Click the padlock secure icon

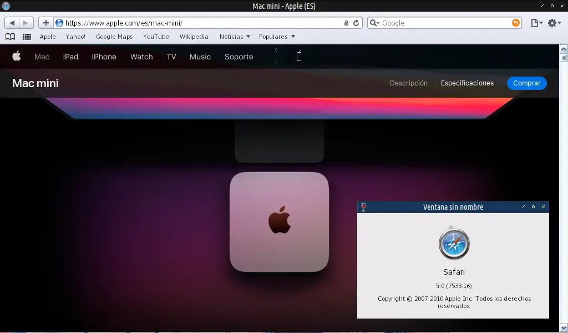point(346,23)
